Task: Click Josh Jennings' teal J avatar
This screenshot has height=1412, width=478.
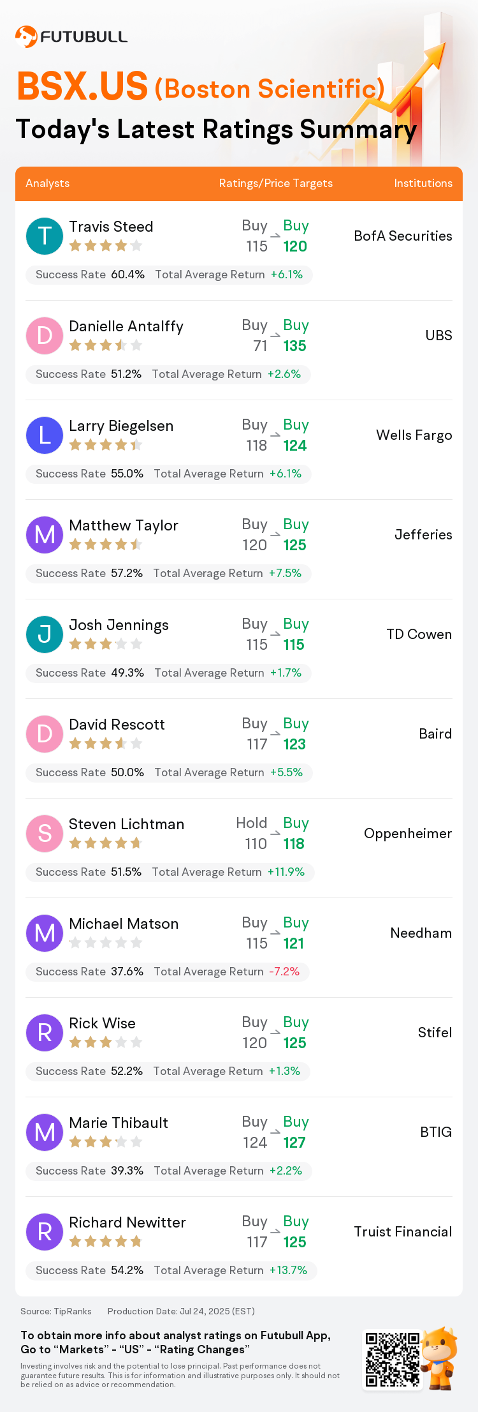Action: tap(45, 634)
